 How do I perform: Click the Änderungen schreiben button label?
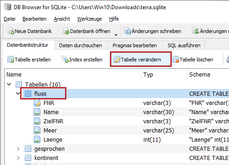pos(156,31)
